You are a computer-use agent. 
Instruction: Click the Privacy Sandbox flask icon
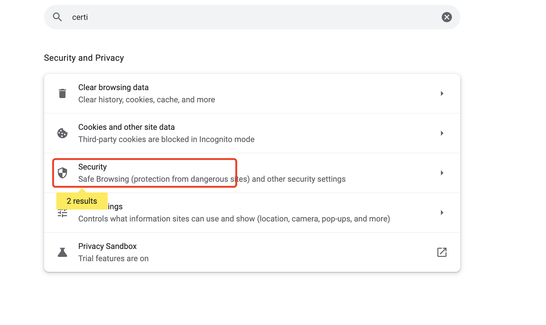click(x=62, y=252)
